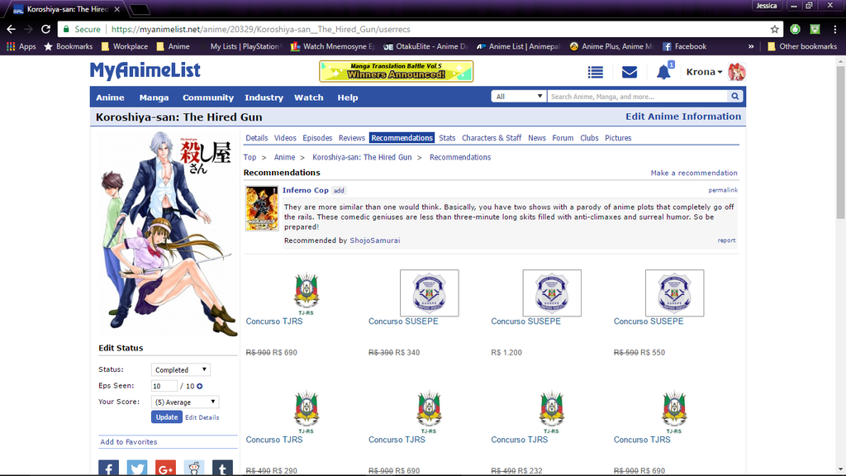Switch to the Reviews tab
The height and width of the screenshot is (476, 846).
click(352, 138)
